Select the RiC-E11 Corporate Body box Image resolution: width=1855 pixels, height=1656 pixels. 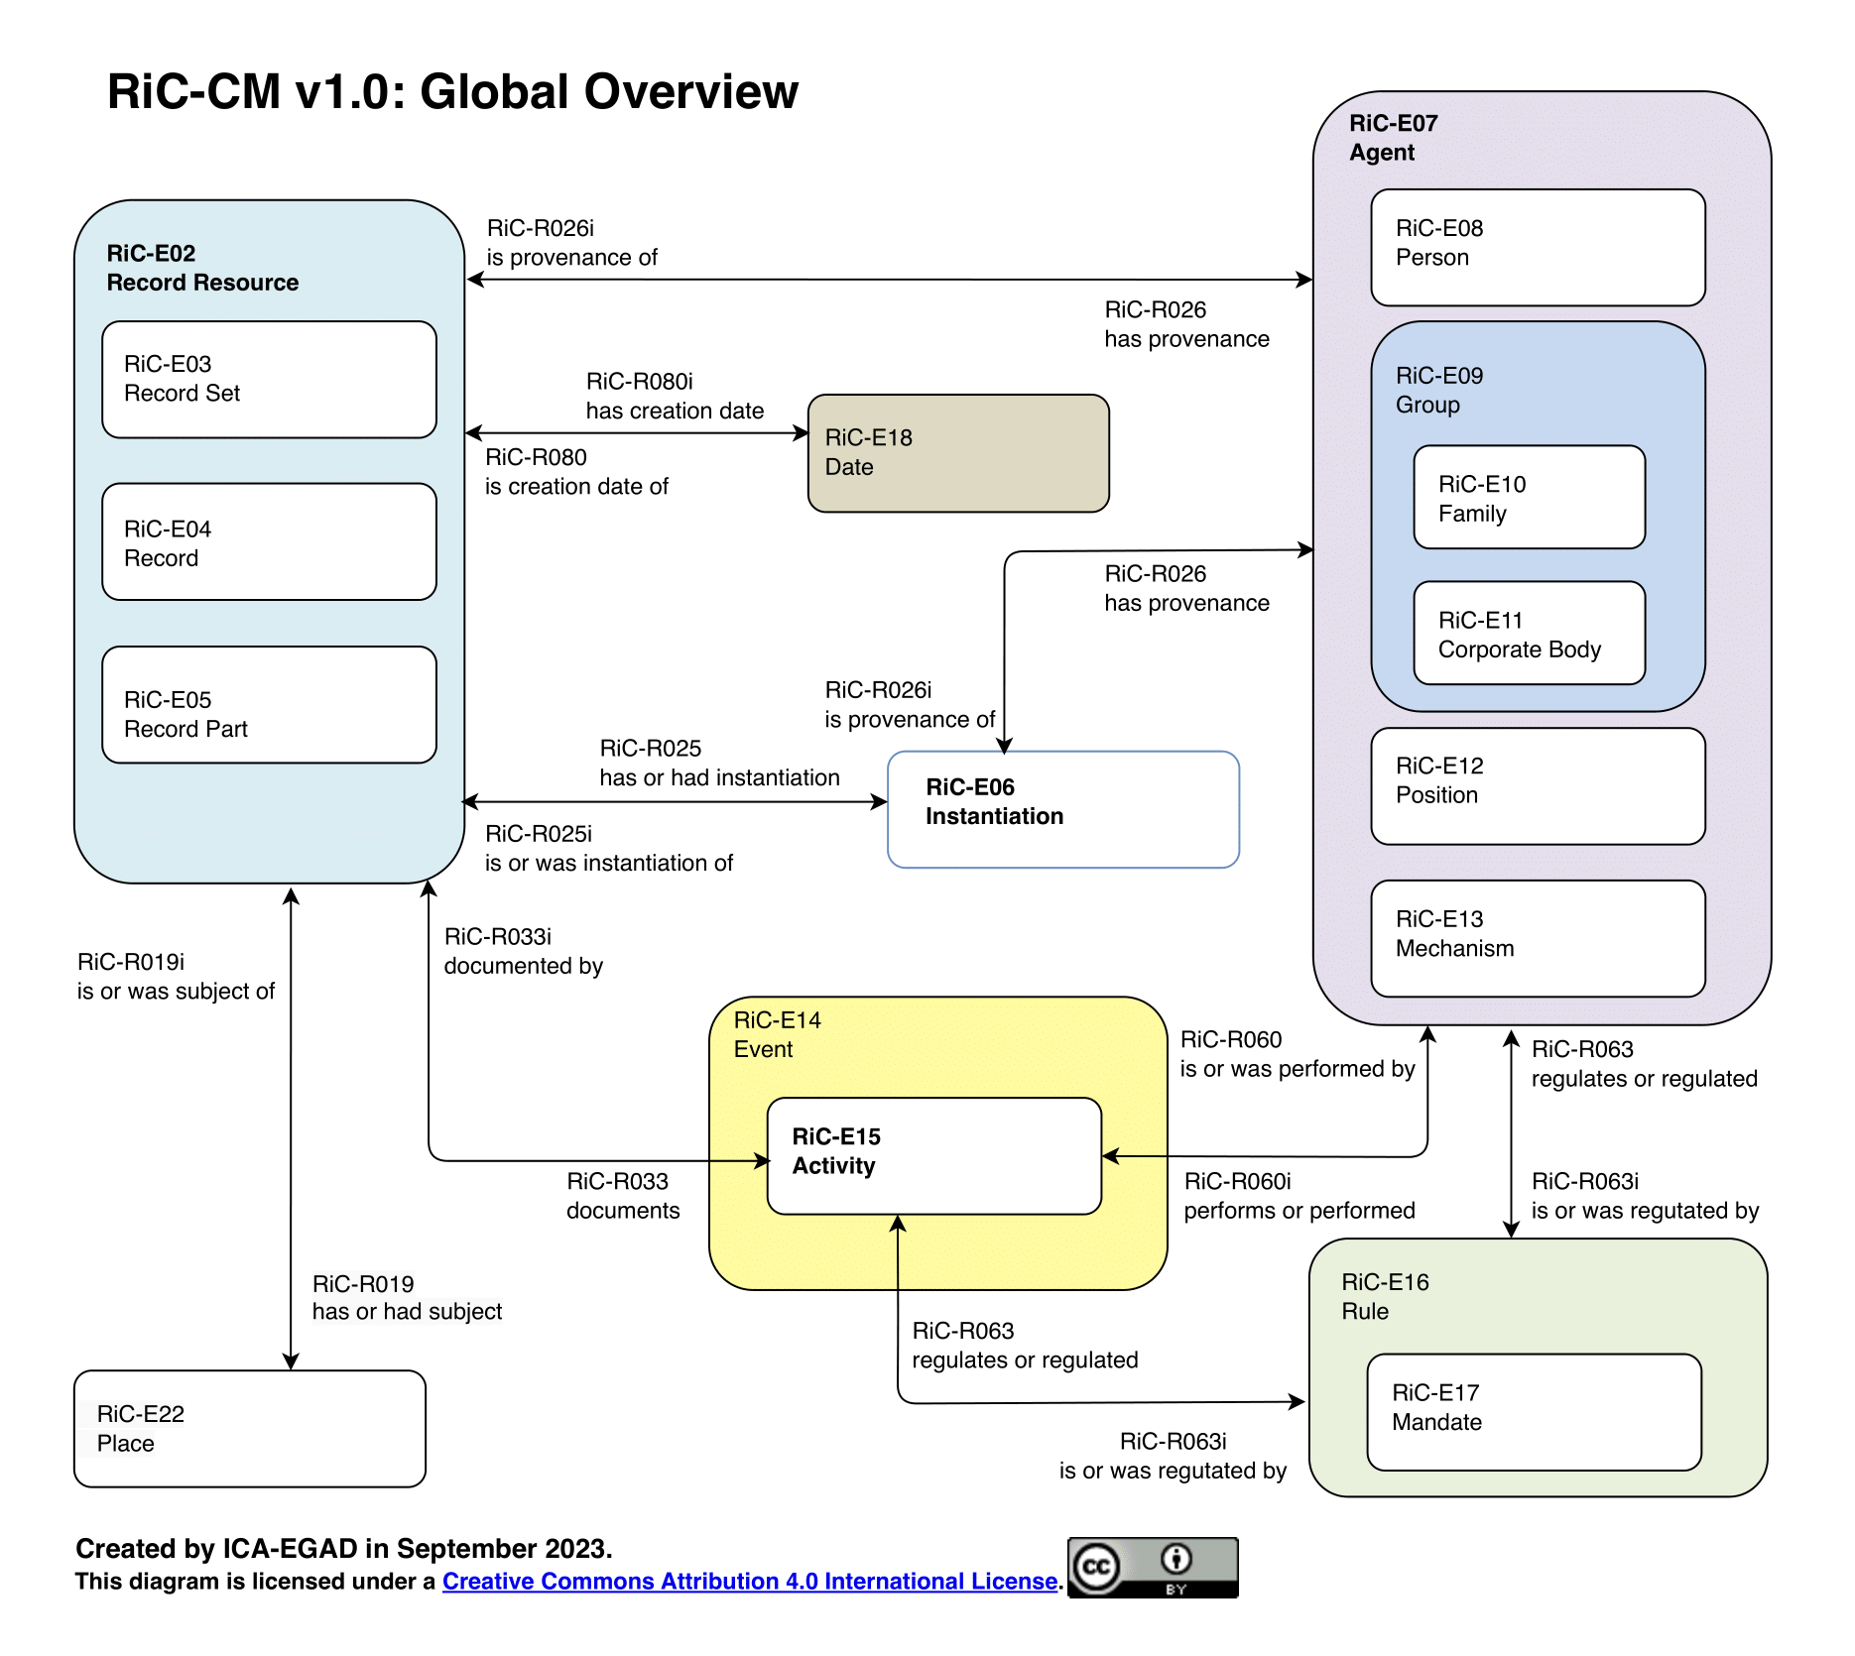[1529, 633]
